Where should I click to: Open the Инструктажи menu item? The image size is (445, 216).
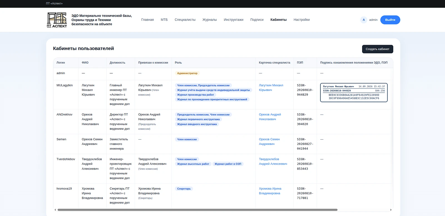click(x=233, y=20)
